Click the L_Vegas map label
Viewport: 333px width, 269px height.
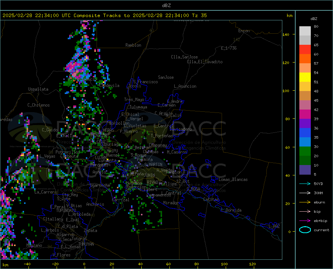(x=47, y=156)
